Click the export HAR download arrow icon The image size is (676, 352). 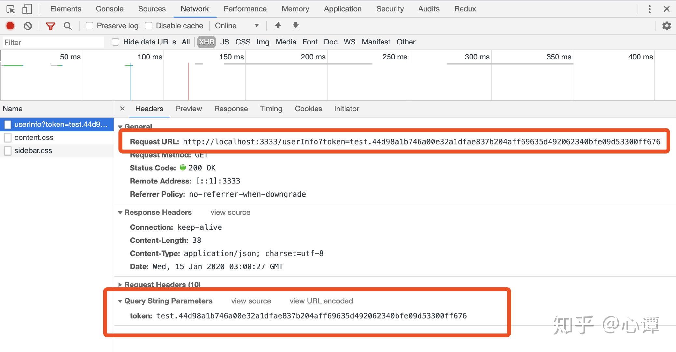(296, 26)
